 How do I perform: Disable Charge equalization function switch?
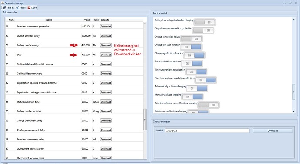[x=194, y=55]
